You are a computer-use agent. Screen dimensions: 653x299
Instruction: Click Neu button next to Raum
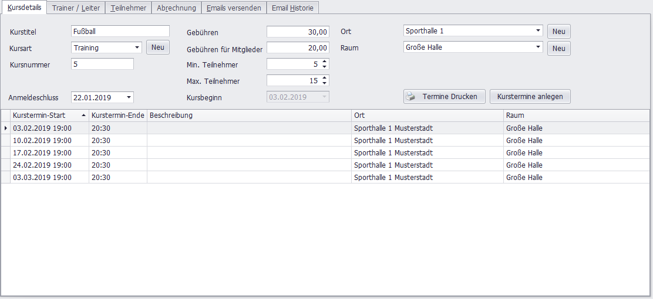[559, 49]
